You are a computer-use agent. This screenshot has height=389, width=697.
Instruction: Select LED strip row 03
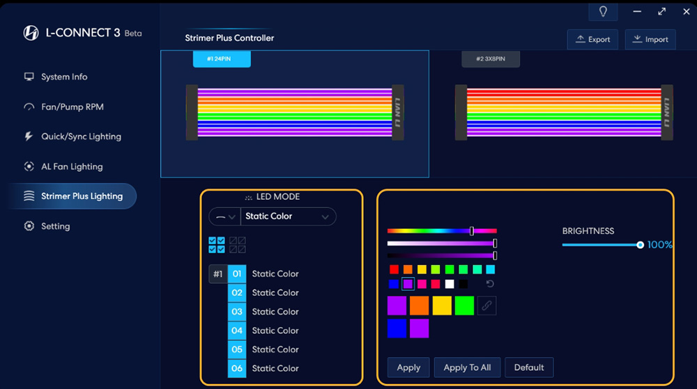(237, 312)
